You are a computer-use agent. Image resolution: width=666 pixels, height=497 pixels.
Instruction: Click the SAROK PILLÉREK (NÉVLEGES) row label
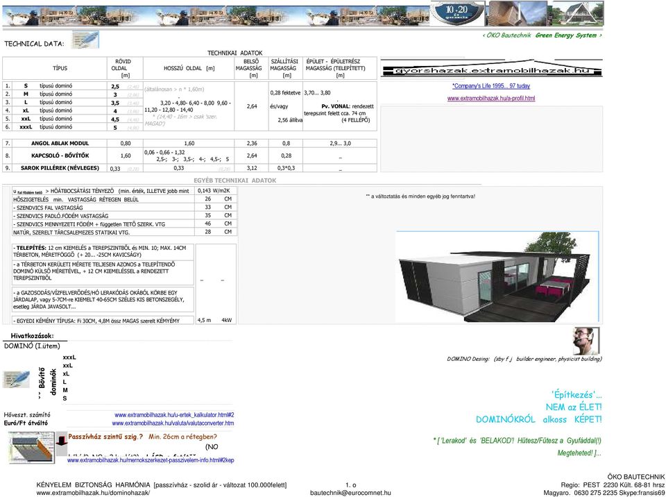coord(60,168)
